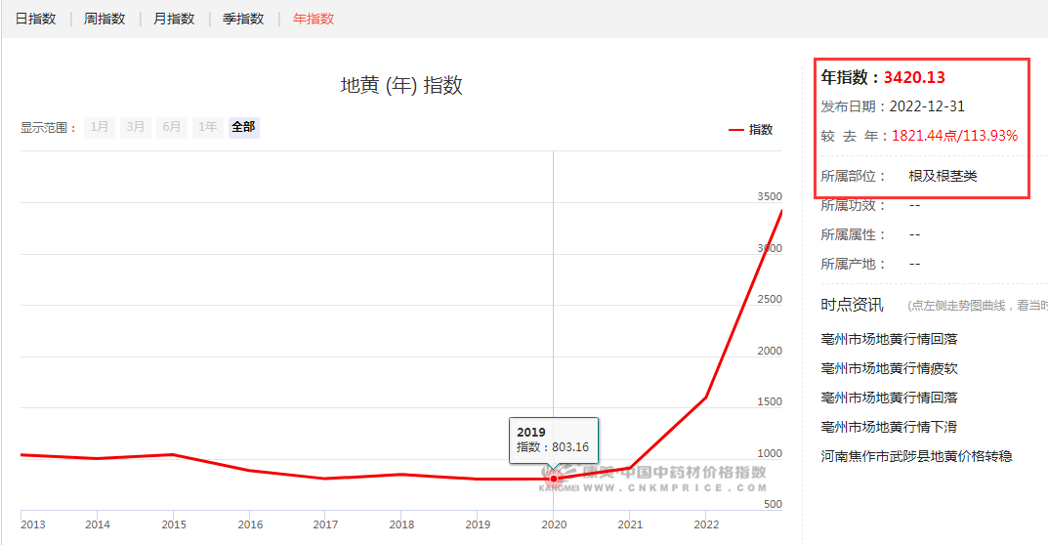Toggle the 指数 legend series
Viewport: 1048px width, 545px height.
point(750,130)
